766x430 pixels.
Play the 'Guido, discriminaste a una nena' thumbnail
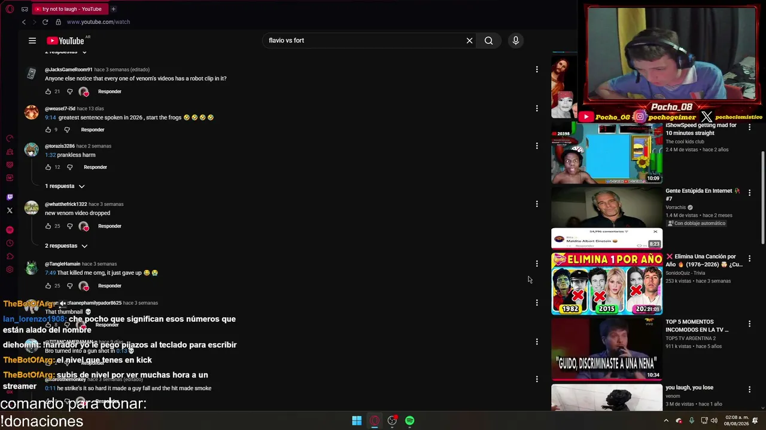(607, 349)
